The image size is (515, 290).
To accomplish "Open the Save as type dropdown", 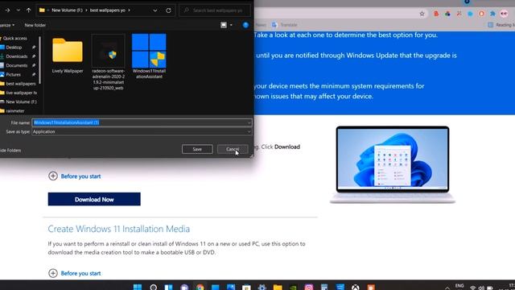I will 142,131.
